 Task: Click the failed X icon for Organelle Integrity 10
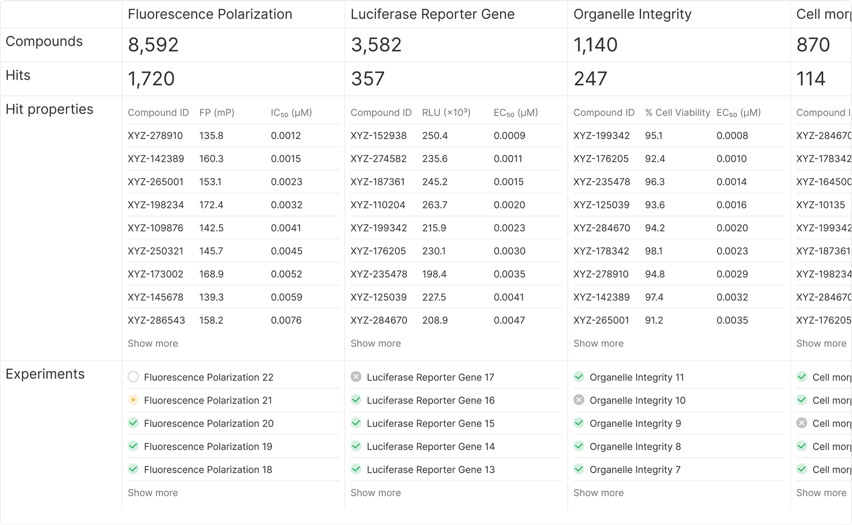click(x=579, y=400)
